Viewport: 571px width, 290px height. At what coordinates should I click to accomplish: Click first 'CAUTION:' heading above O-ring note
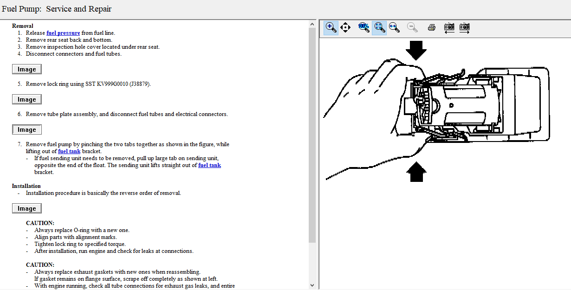[x=40, y=223]
